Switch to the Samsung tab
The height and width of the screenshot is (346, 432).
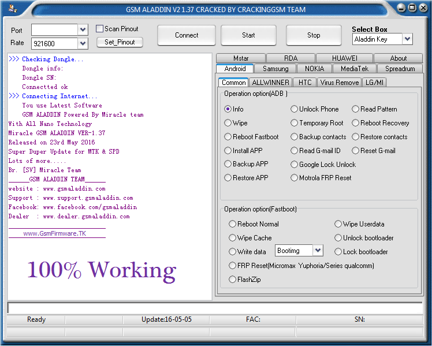275,69
